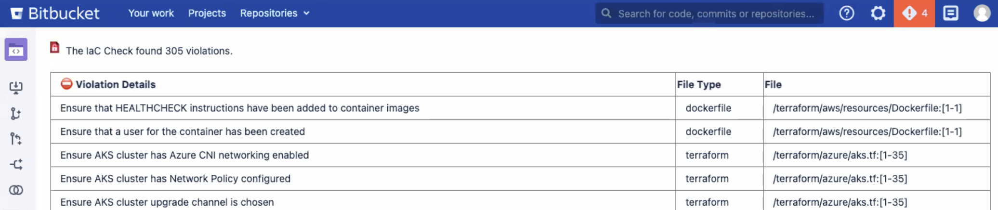This screenshot has width=998, height=210.
Task: Click the Bitbucket logo
Action: tap(55, 13)
